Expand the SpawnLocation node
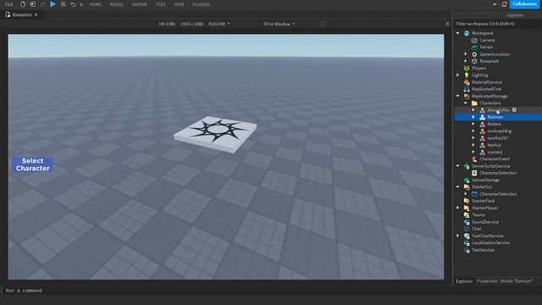 tap(466, 54)
